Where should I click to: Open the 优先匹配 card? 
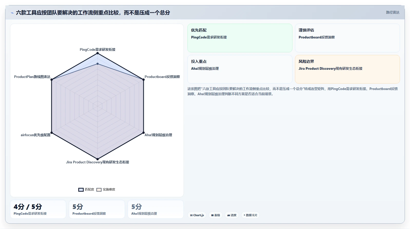click(240, 38)
